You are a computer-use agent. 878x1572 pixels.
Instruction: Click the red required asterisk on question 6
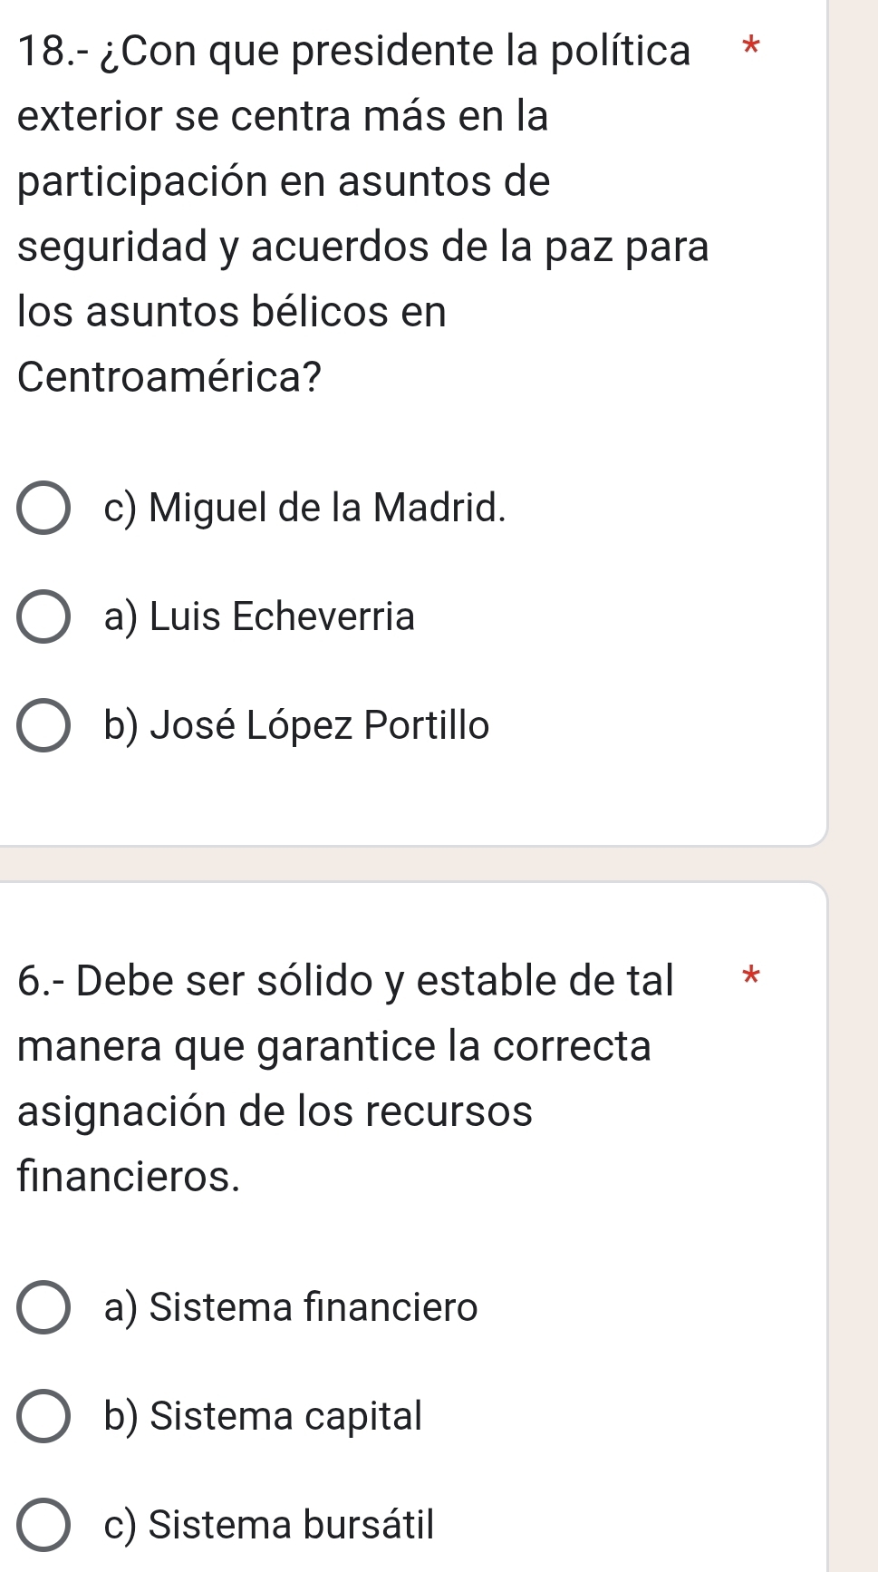click(x=748, y=977)
